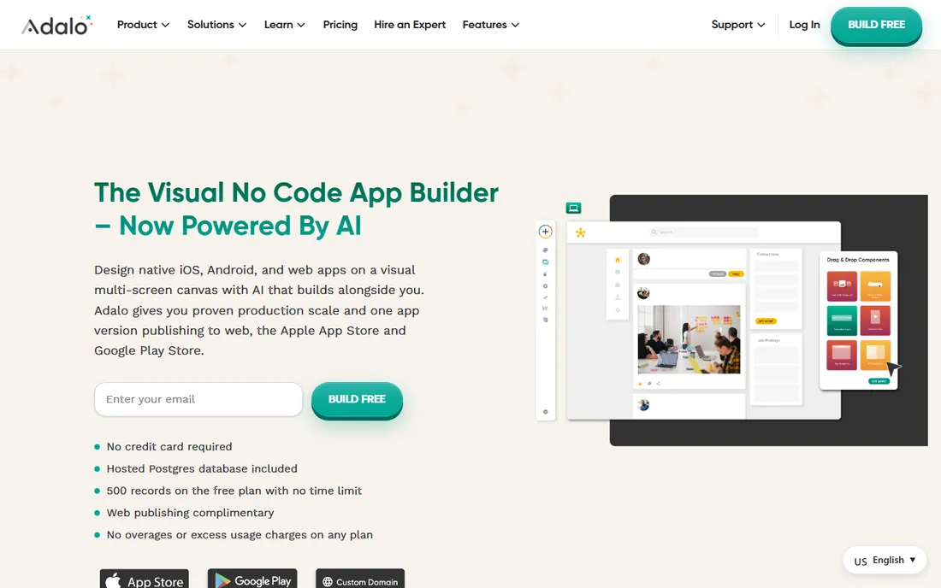Expand the Solutions menu
941x588 pixels.
click(216, 25)
